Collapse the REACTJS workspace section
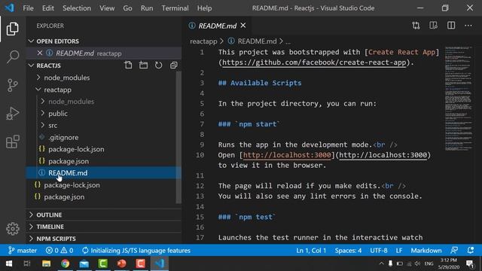Screen dimensions: 482x271 click(48, 65)
